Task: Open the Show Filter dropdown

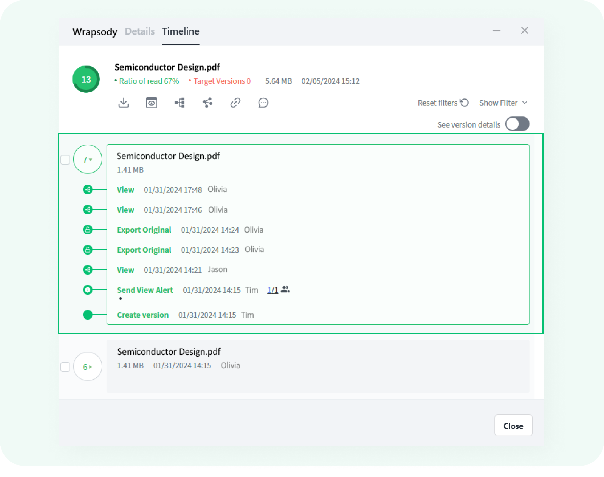Action: tap(503, 103)
